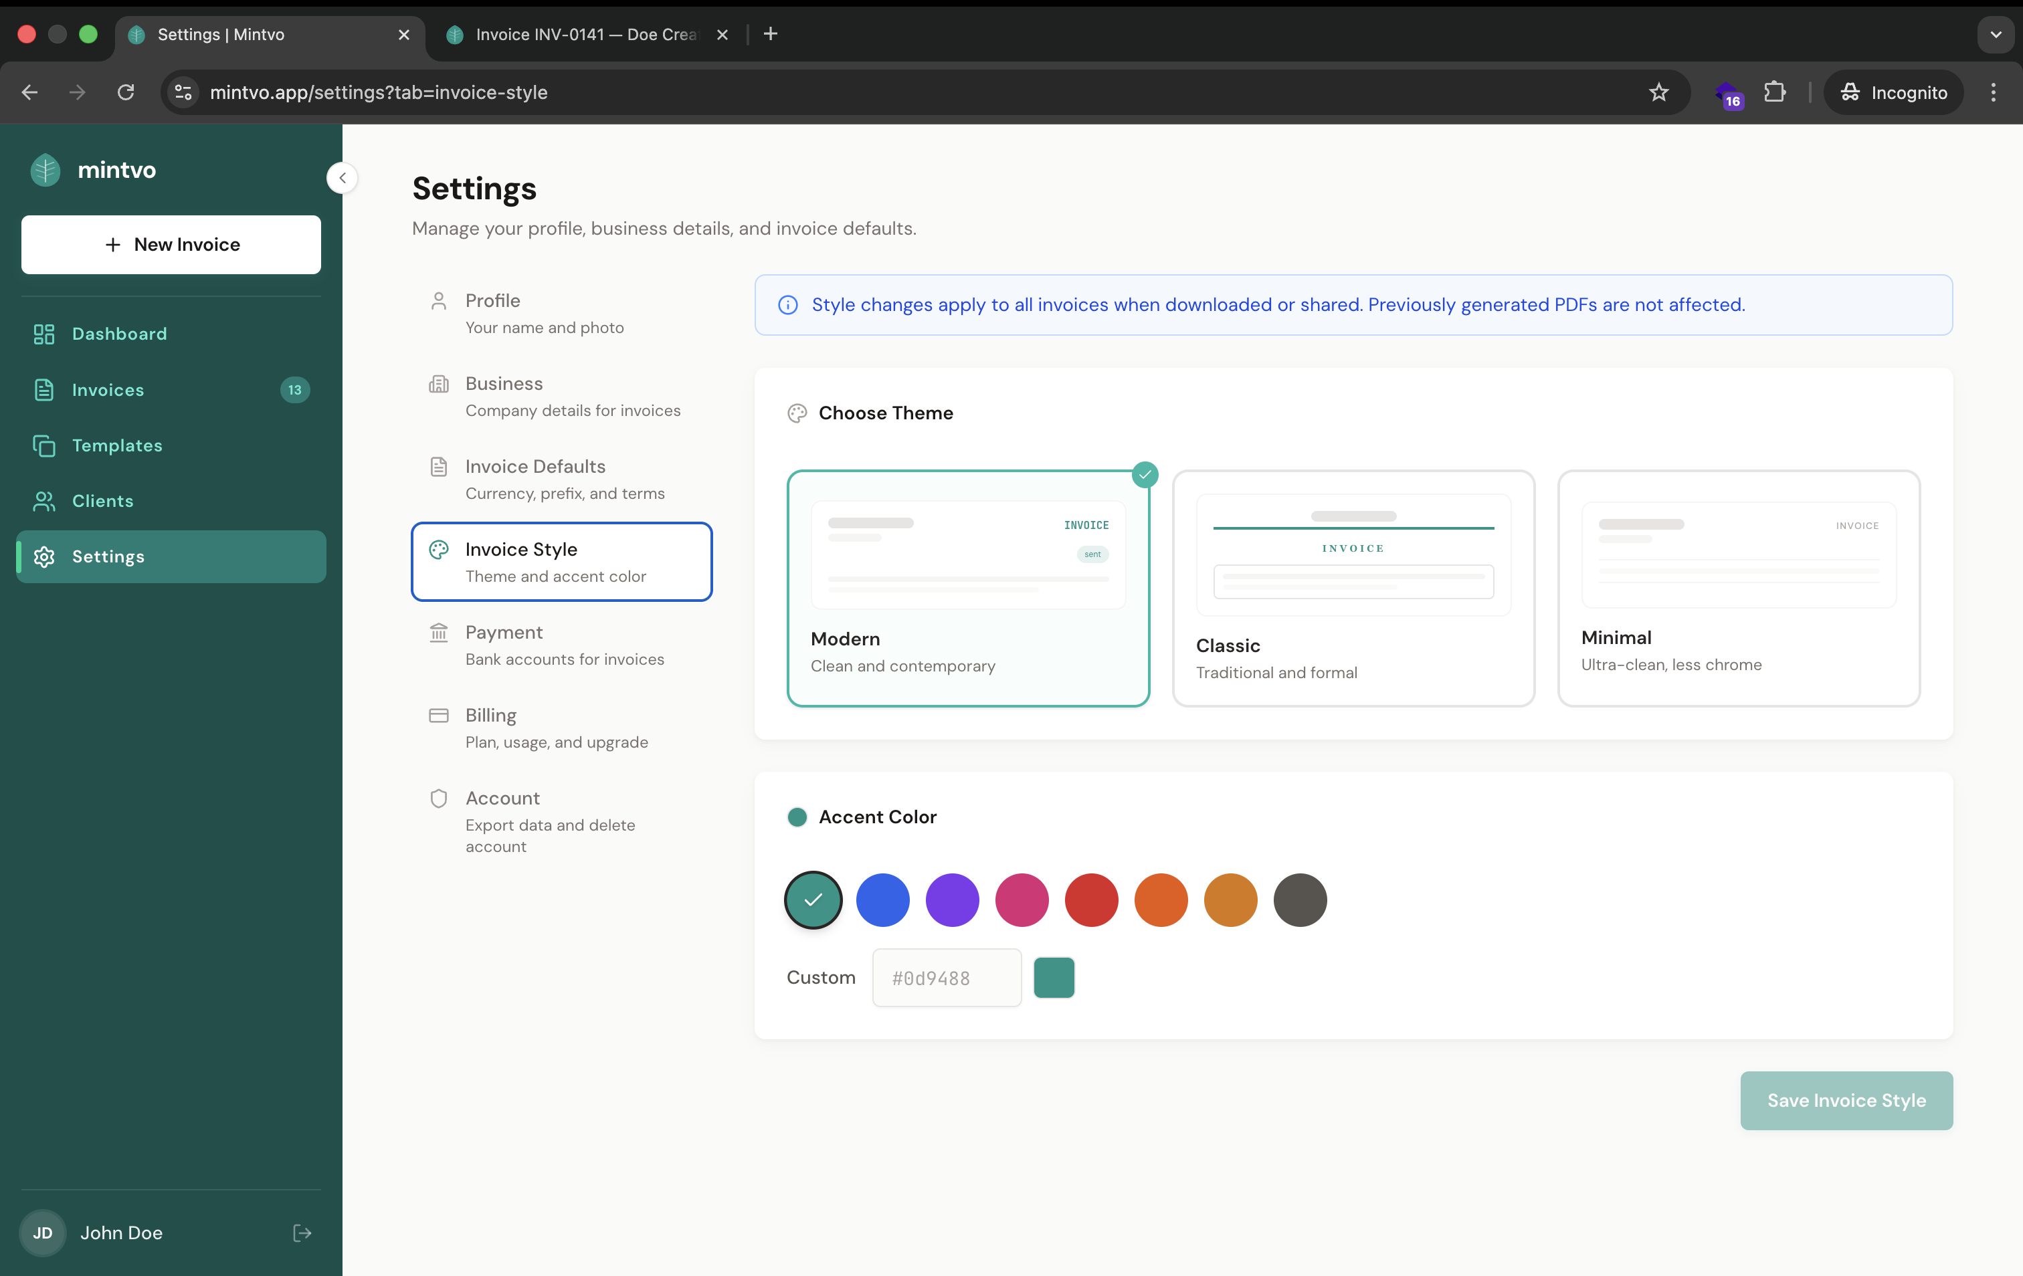The height and width of the screenshot is (1276, 2023).
Task: Open the Dashboard page via its grid icon
Action: click(x=43, y=334)
